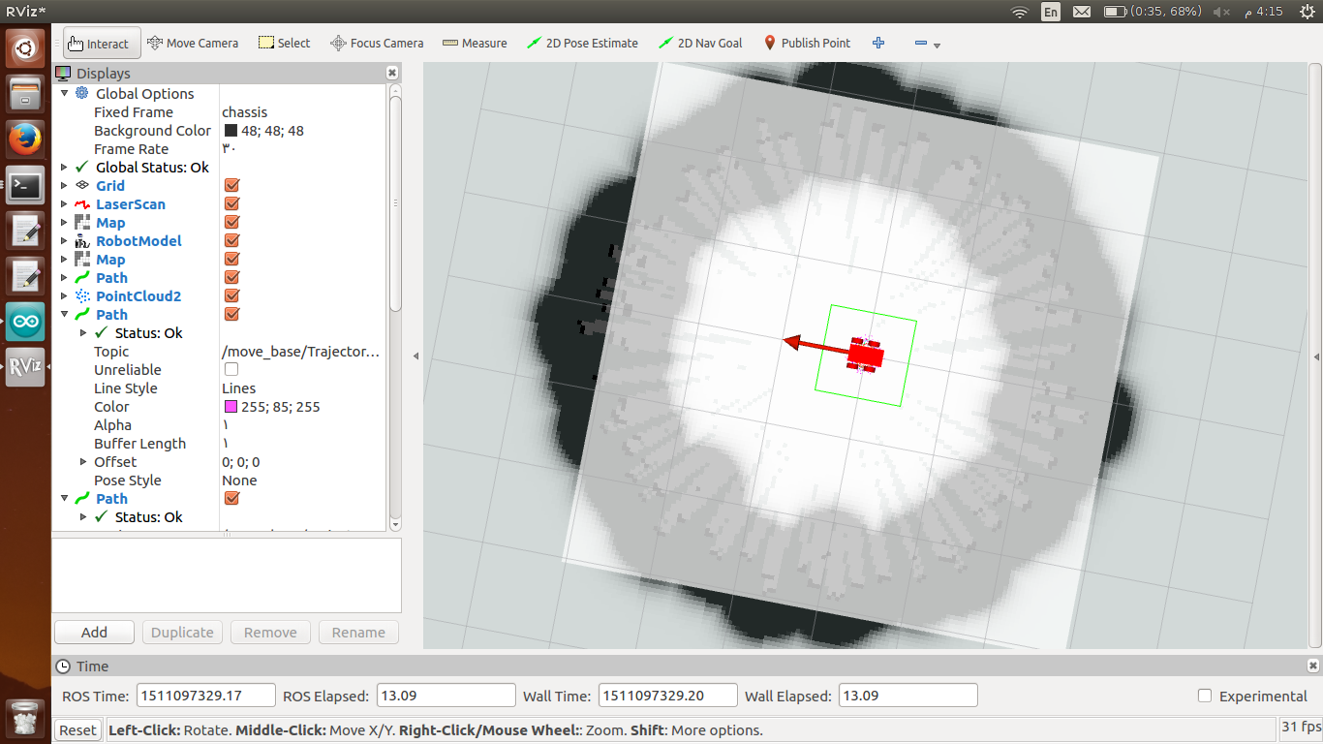
Task: Open the Files manager in launcher
Action: pos(25,94)
